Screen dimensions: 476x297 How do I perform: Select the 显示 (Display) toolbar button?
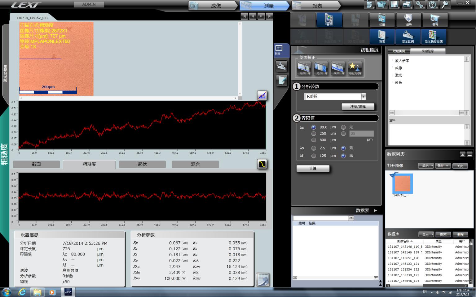coord(329,20)
